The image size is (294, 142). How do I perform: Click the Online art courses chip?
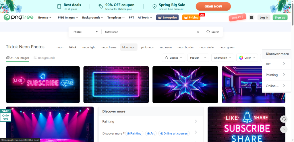(x=174, y=133)
